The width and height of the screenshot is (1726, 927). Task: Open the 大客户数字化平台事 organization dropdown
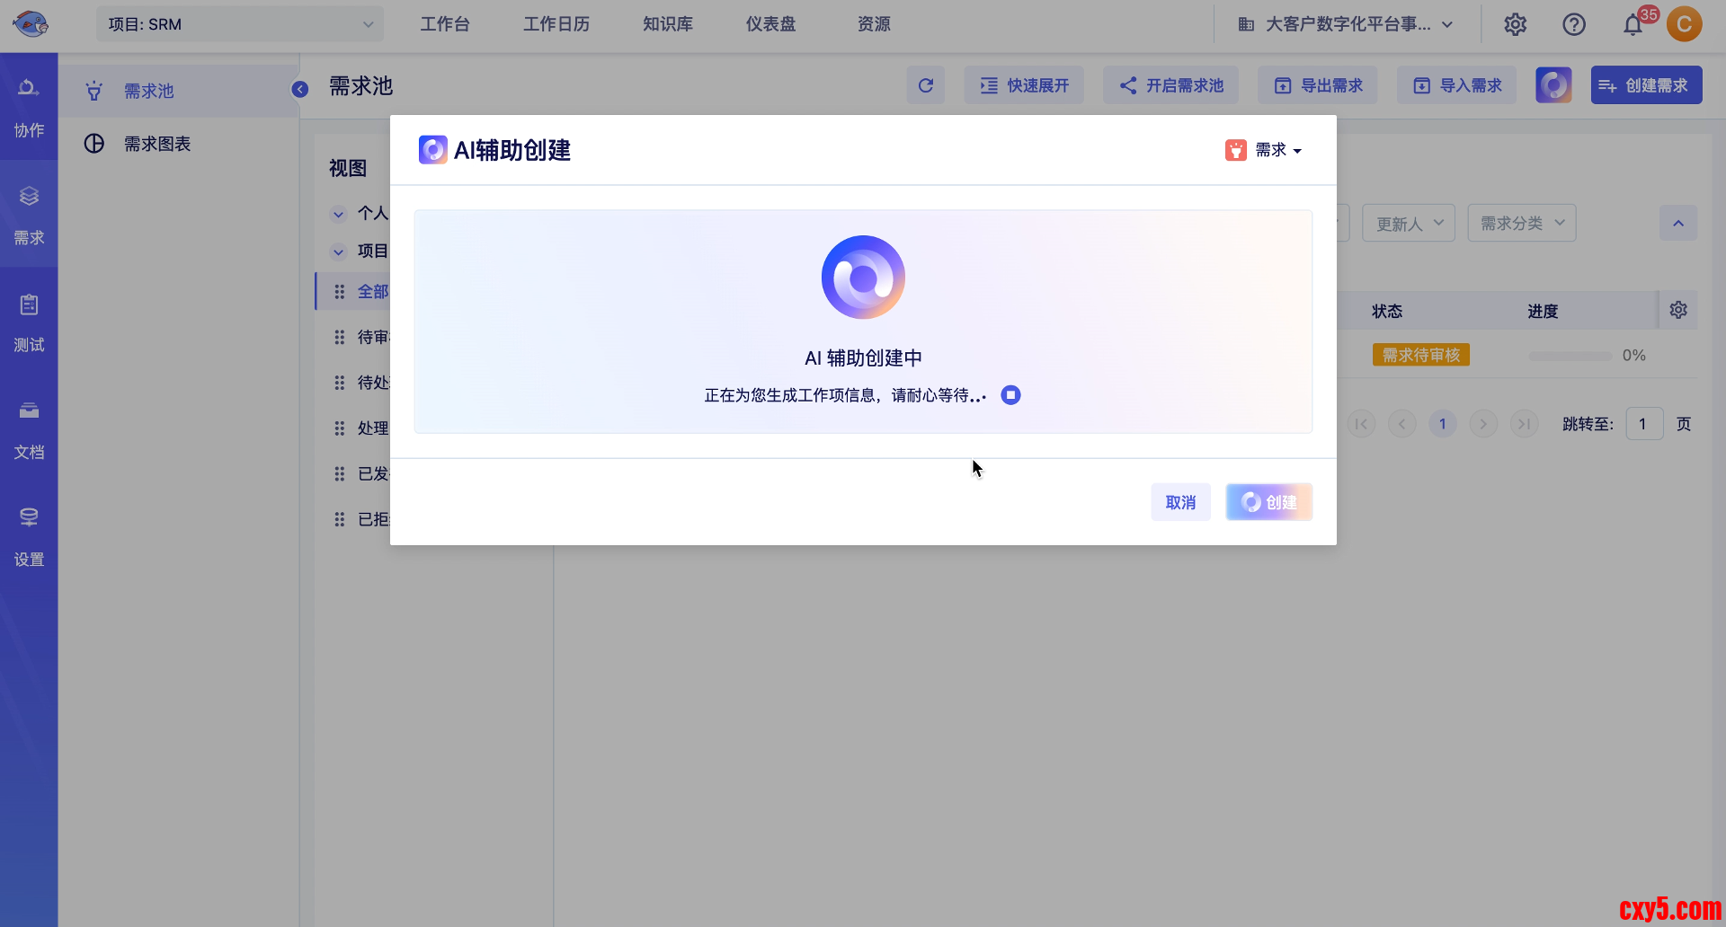coord(1346,24)
